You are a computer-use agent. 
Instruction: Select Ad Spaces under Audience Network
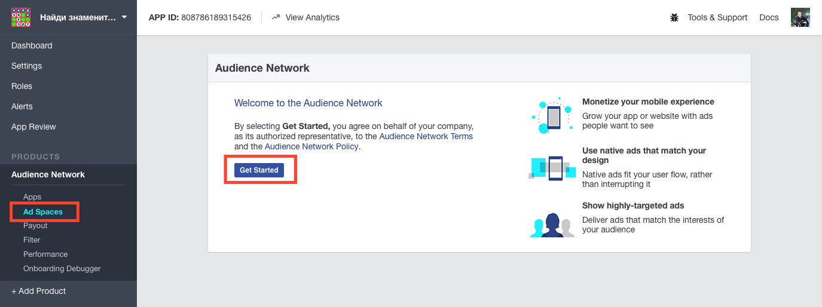tap(43, 211)
